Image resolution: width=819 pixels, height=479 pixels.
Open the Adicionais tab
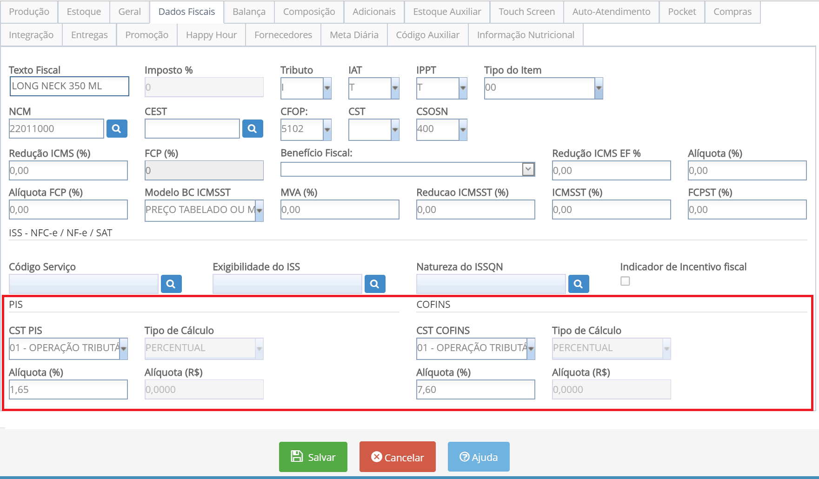pyautogui.click(x=374, y=12)
